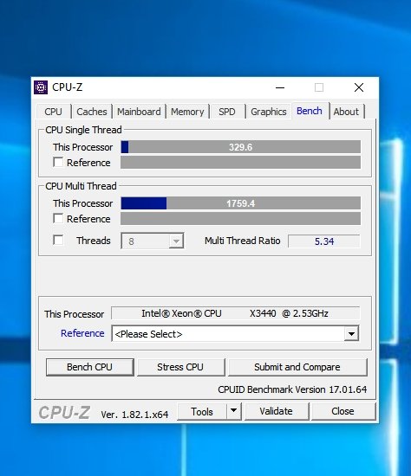411x476 pixels.
Task: Click the CPU Multi Thread group title
Action: pyautogui.click(x=81, y=186)
